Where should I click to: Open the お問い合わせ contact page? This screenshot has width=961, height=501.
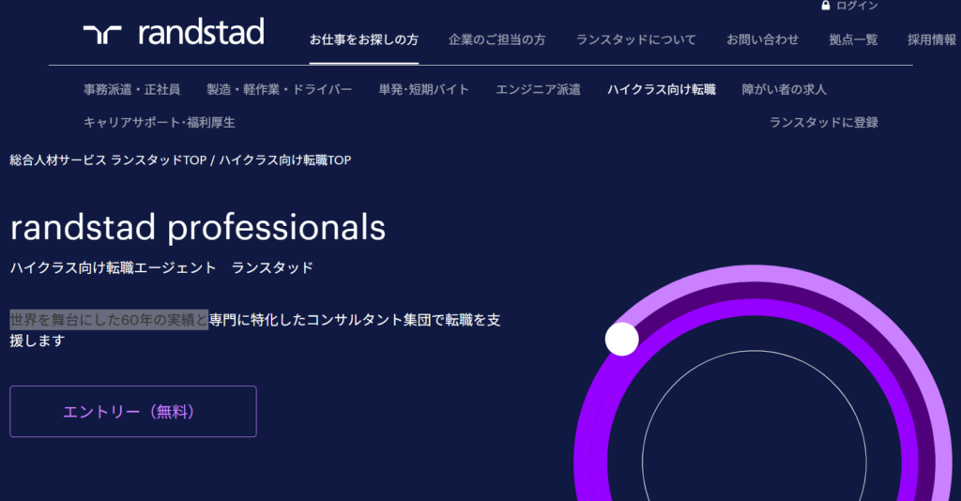coord(762,39)
